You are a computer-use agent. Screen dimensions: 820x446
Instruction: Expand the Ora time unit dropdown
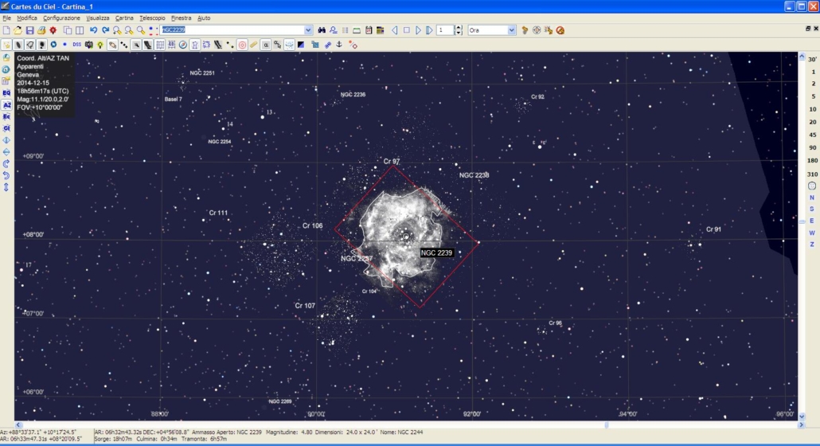coord(511,30)
